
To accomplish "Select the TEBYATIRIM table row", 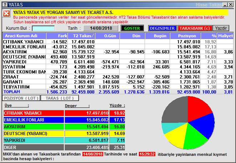I will tap(118, 87).
